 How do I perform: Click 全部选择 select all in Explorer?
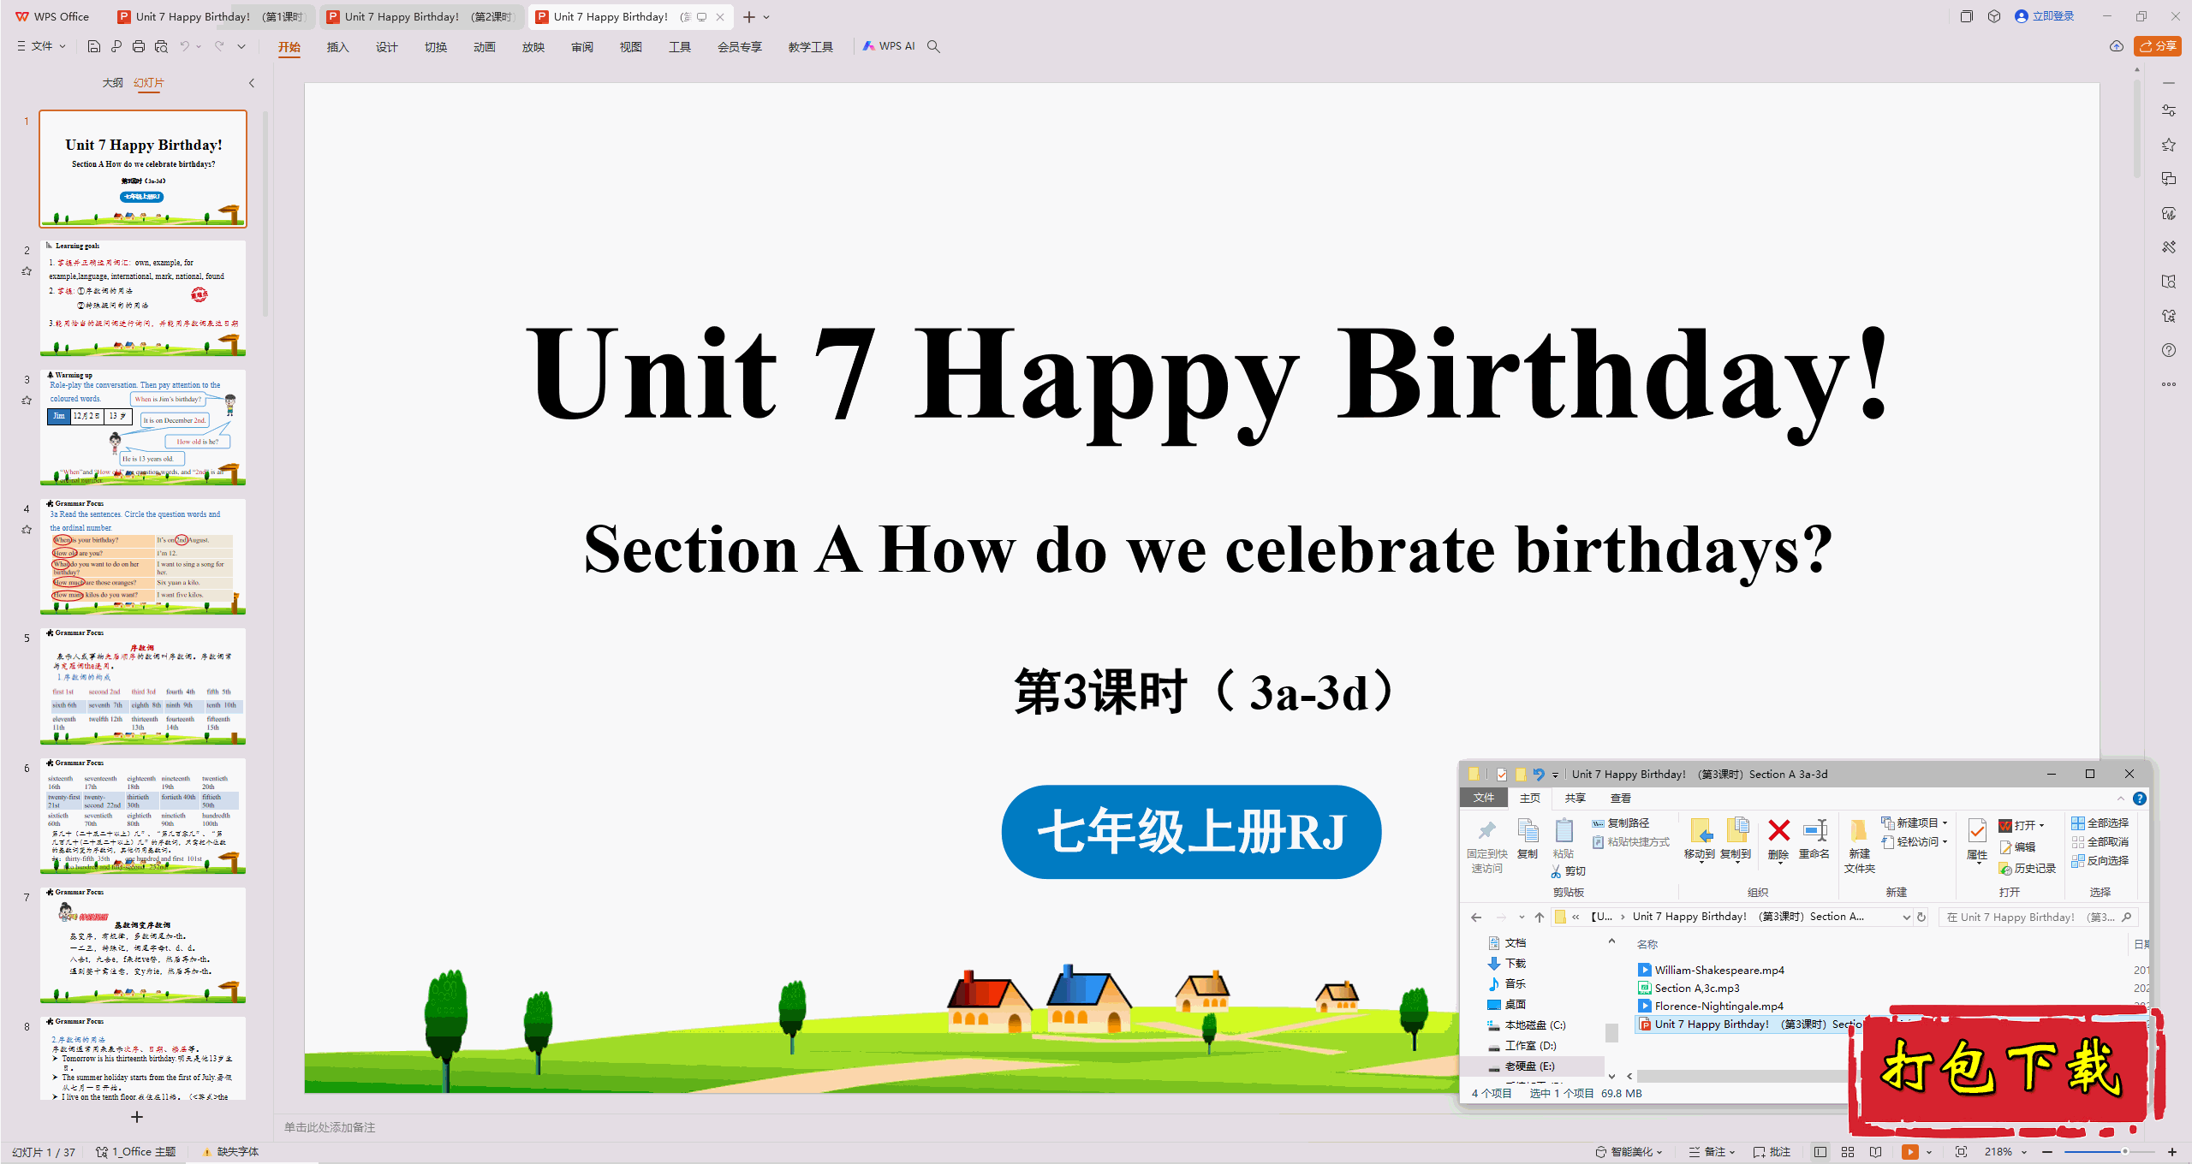(x=2100, y=823)
